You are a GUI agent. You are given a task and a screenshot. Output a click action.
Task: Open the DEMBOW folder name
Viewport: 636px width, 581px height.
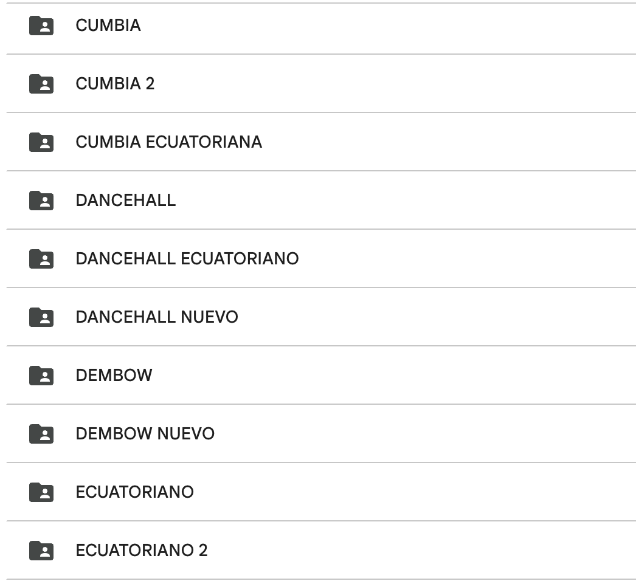click(x=114, y=376)
